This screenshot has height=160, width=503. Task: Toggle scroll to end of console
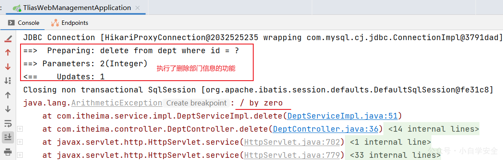click(8, 137)
